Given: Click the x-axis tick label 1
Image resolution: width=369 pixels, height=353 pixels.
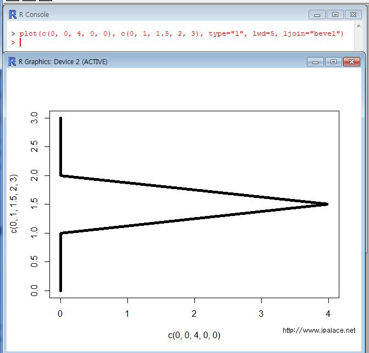Looking at the screenshot, I should (127, 314).
